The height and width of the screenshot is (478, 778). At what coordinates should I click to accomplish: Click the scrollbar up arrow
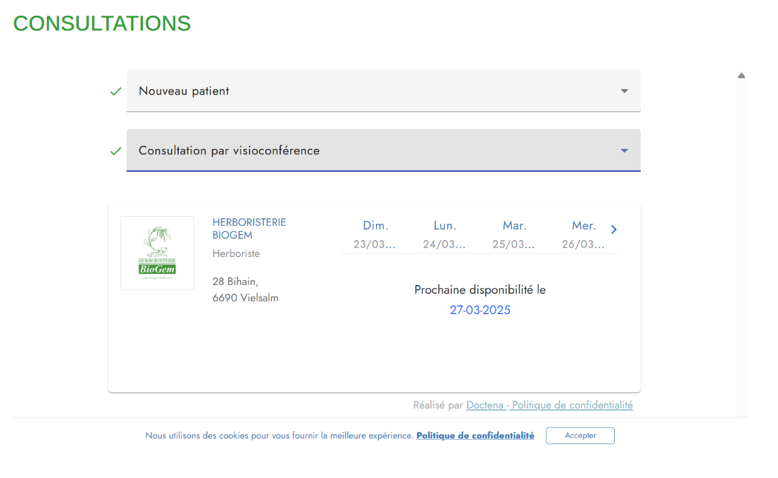(x=741, y=75)
